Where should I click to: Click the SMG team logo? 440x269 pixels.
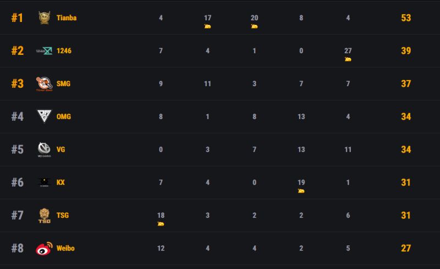coord(44,84)
